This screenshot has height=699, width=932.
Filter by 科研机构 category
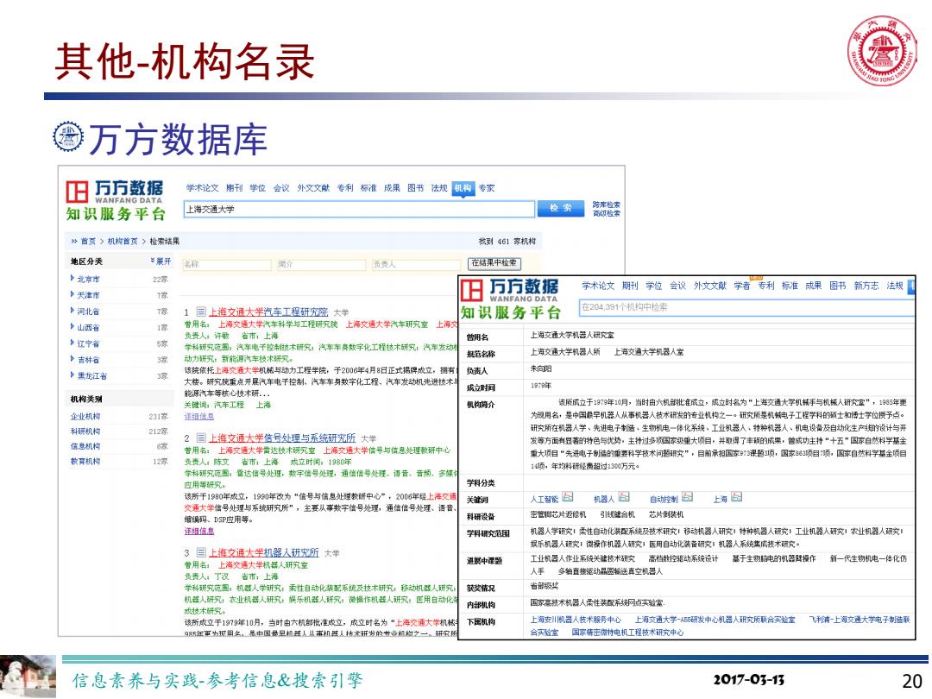pyautogui.click(x=85, y=431)
